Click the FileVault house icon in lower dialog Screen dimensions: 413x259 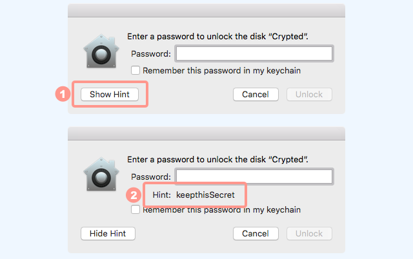[x=101, y=174]
